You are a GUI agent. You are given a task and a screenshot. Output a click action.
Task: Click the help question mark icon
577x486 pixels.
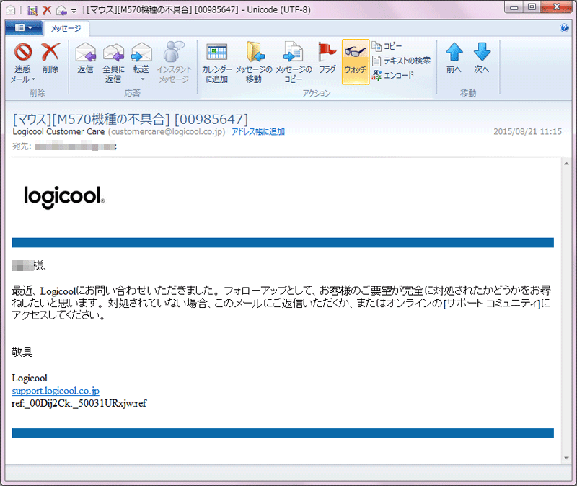point(564,28)
